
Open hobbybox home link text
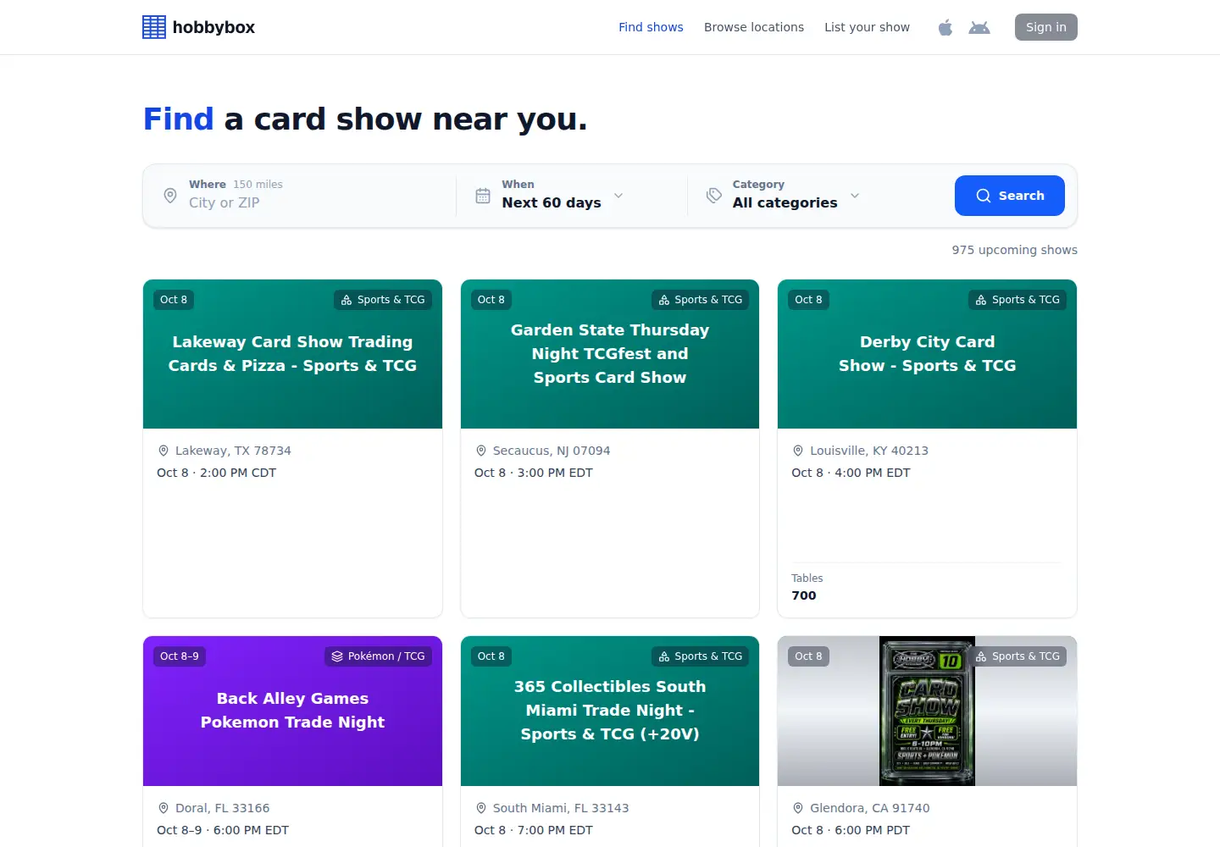(213, 27)
